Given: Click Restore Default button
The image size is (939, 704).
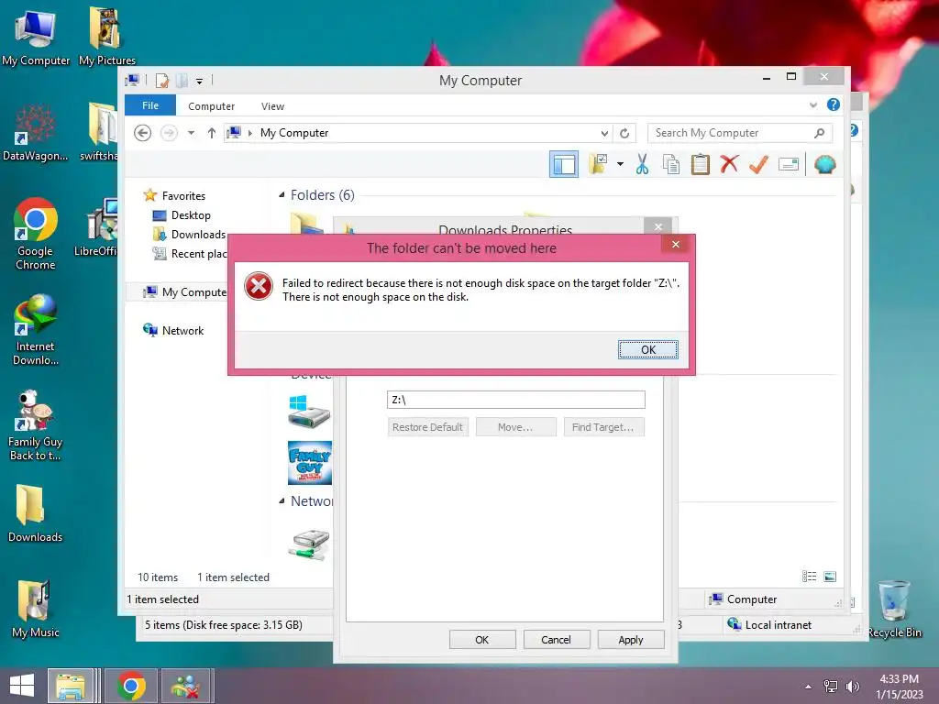Looking at the screenshot, I should 427,427.
